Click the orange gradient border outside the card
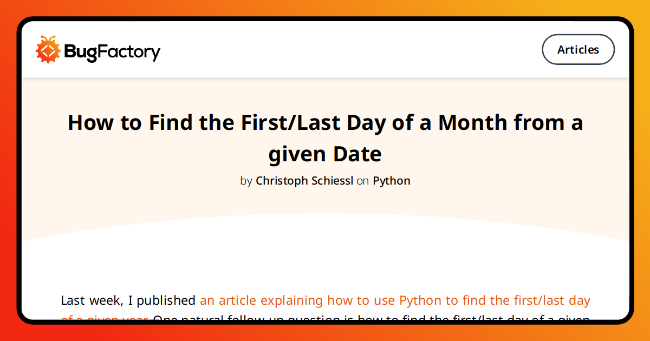Viewport: 650px width, 341px height. tap(8, 170)
